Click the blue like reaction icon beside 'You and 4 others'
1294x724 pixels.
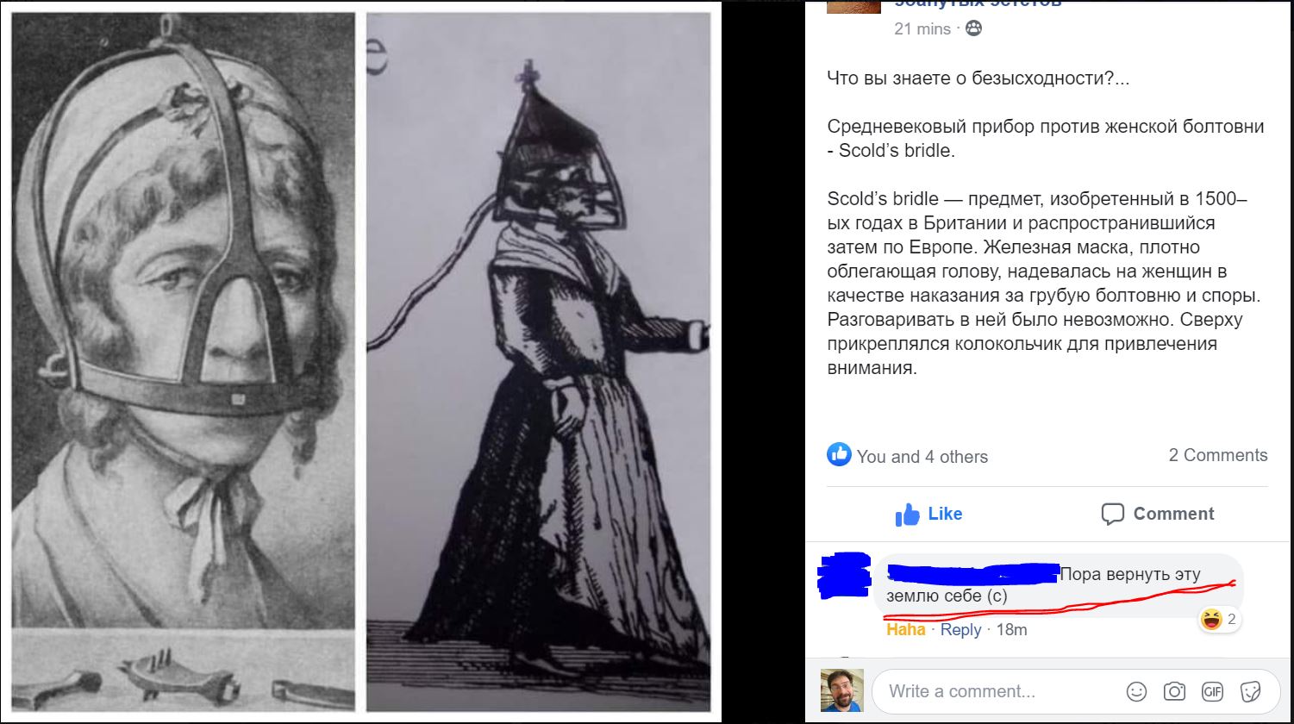coord(839,455)
